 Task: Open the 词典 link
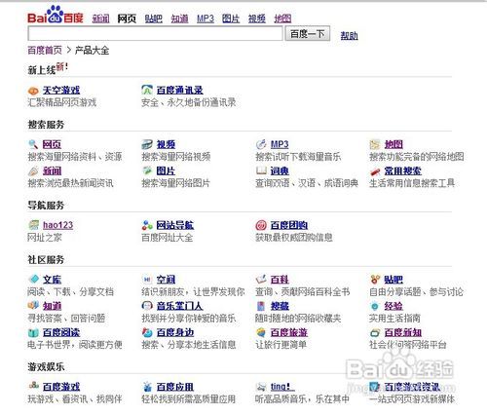(x=280, y=170)
